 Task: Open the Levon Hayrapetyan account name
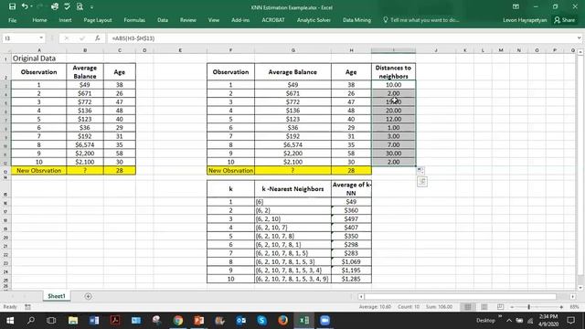(x=525, y=20)
